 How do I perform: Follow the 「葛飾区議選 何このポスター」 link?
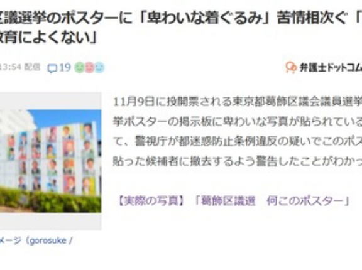272,201
